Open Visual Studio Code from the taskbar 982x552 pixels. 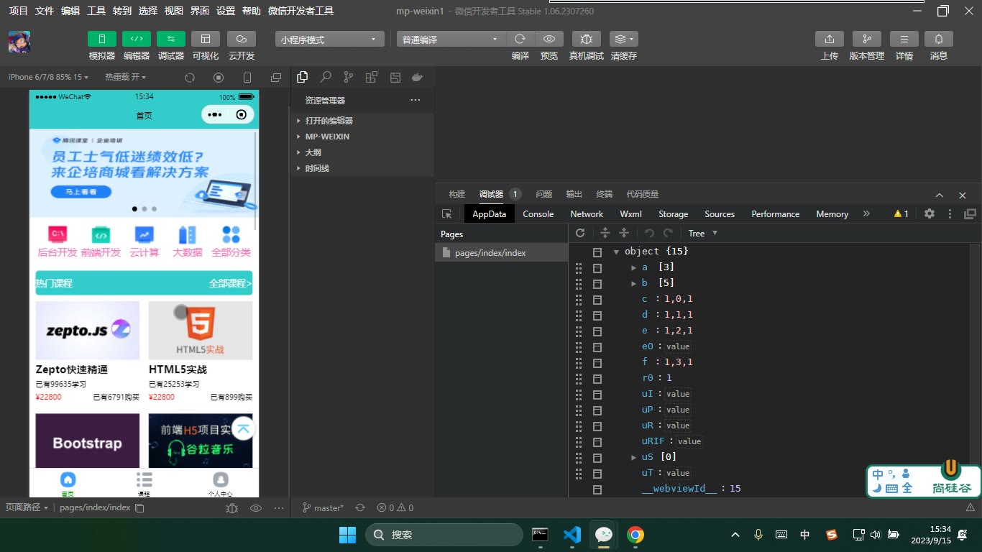(x=572, y=535)
